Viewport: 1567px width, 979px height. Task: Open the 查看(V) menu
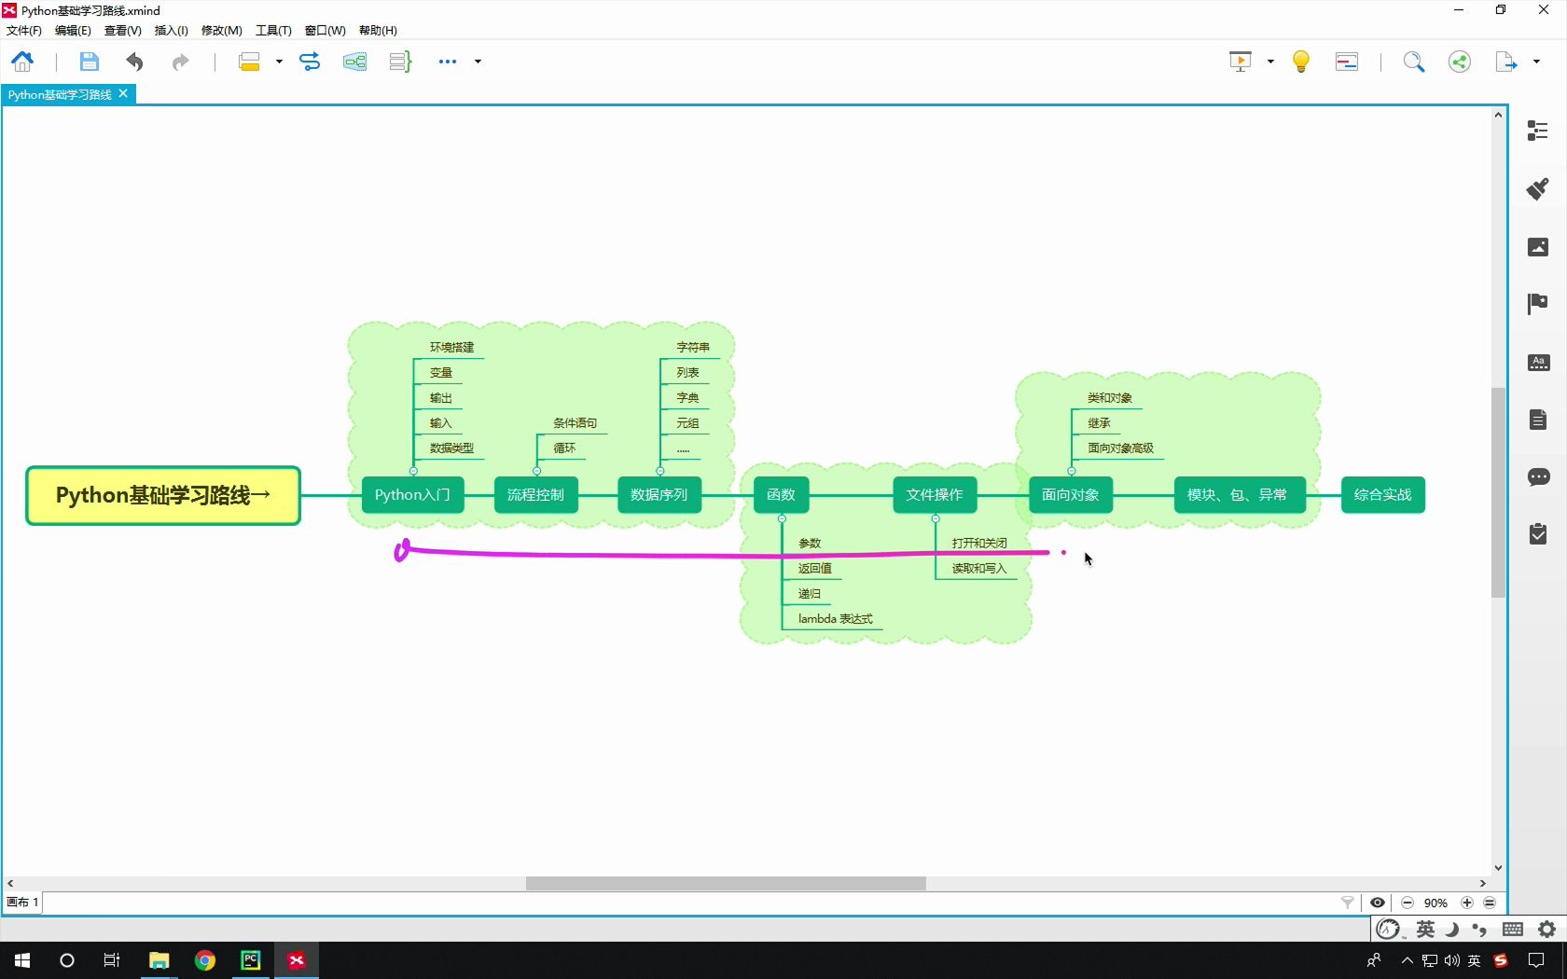click(x=122, y=31)
